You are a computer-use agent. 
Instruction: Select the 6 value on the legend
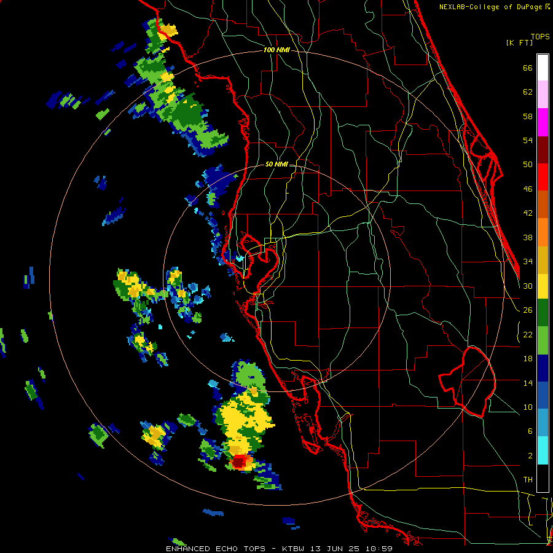530,431
